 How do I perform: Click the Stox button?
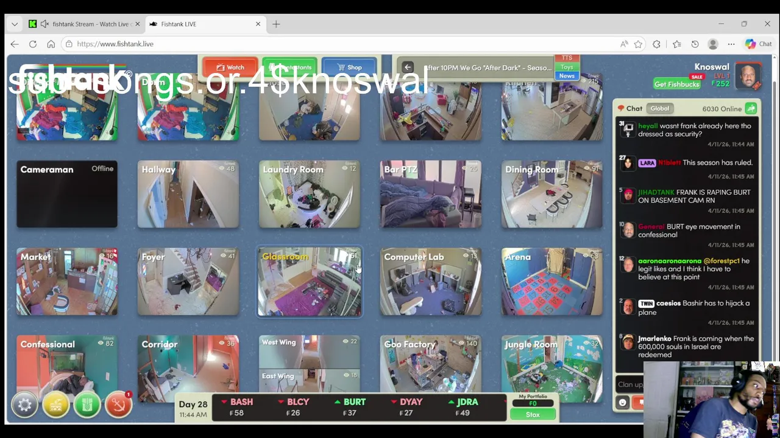point(533,414)
